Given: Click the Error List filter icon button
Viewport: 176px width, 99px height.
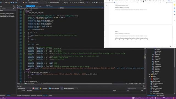Looking at the screenshot, I should pos(62,89).
